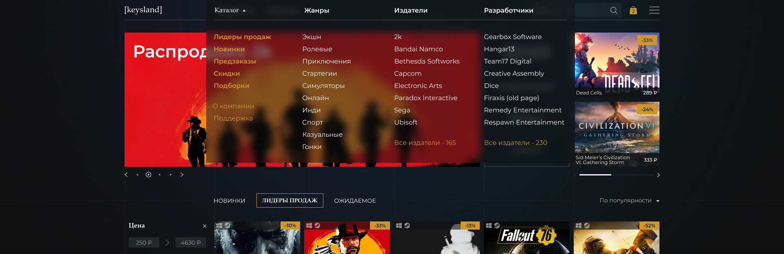Switch to the НОВИНКИ tab
Image resolution: width=784 pixels, height=254 pixels.
pos(229,201)
